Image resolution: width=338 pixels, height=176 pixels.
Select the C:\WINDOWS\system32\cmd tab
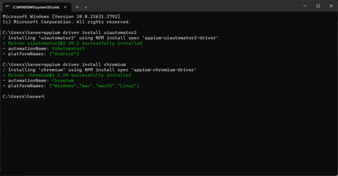coord(35,7)
